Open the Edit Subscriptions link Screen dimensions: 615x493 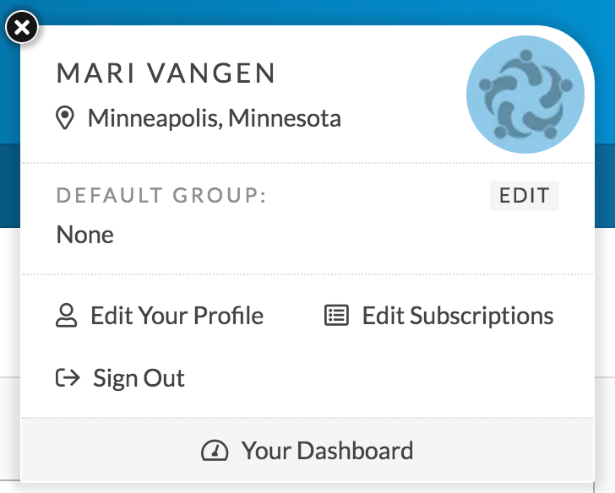pos(457,317)
